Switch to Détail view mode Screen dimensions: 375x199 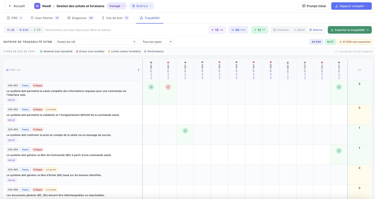299,30
